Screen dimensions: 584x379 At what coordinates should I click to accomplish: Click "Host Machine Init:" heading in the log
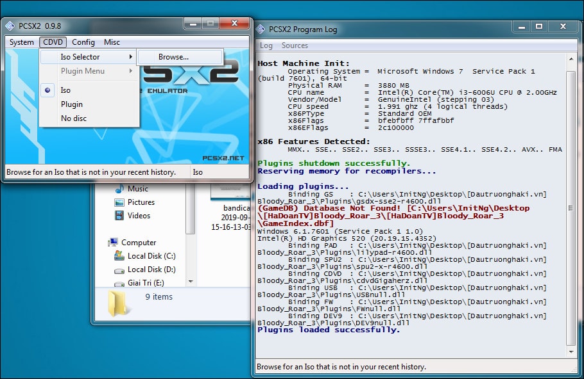pos(304,63)
